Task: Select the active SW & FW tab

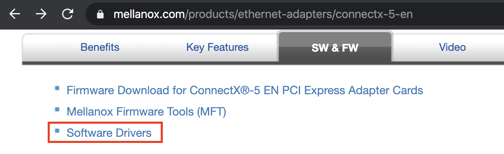Action: [335, 48]
